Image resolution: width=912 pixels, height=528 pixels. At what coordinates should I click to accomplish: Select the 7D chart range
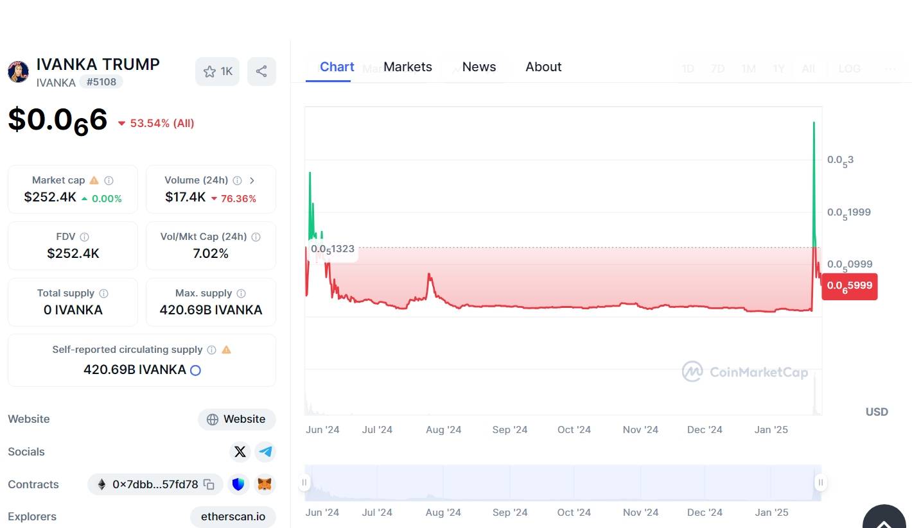[718, 69]
